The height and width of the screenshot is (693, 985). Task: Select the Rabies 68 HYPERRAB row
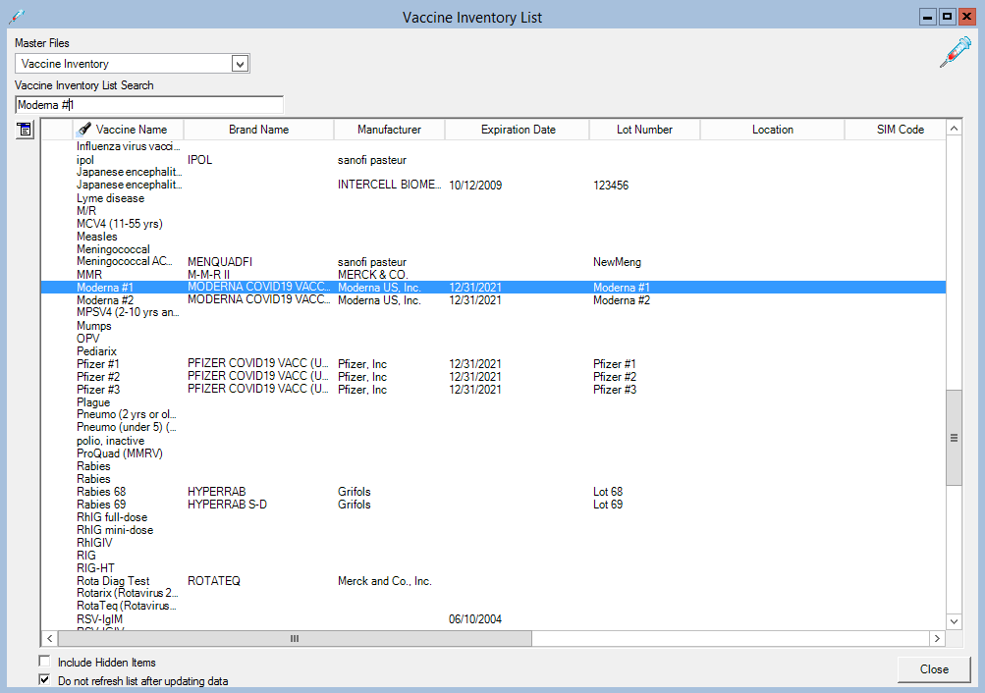101,492
